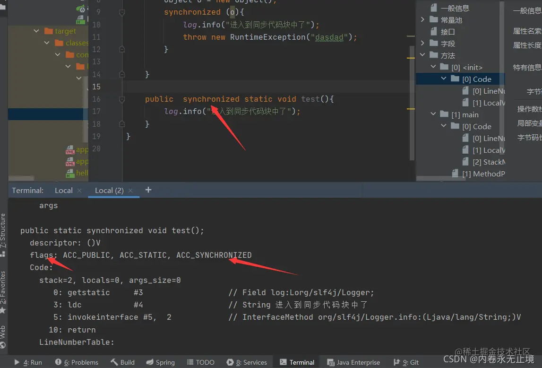Close the Local (2) terminal tab
The height and width of the screenshot is (368, 542).
point(130,191)
